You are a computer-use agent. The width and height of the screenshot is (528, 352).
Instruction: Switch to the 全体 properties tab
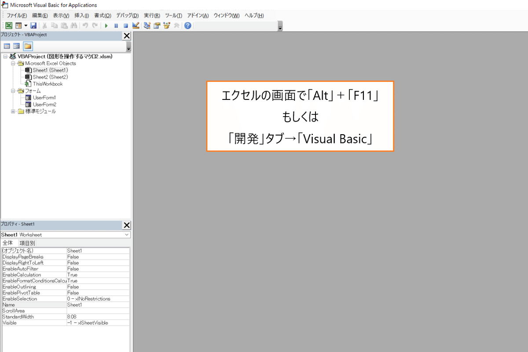[x=8, y=243]
